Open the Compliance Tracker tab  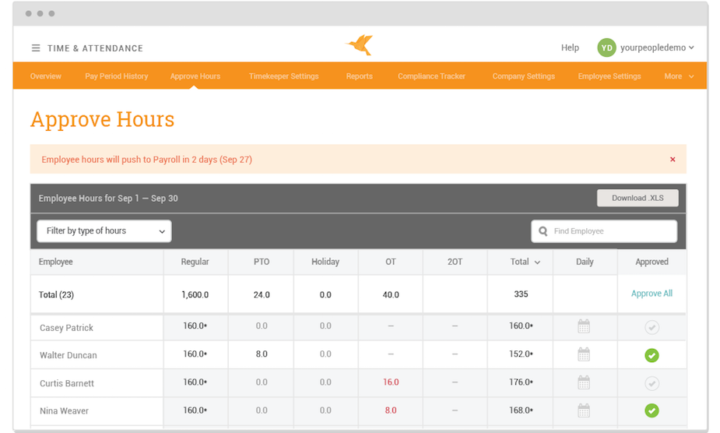[x=432, y=76]
